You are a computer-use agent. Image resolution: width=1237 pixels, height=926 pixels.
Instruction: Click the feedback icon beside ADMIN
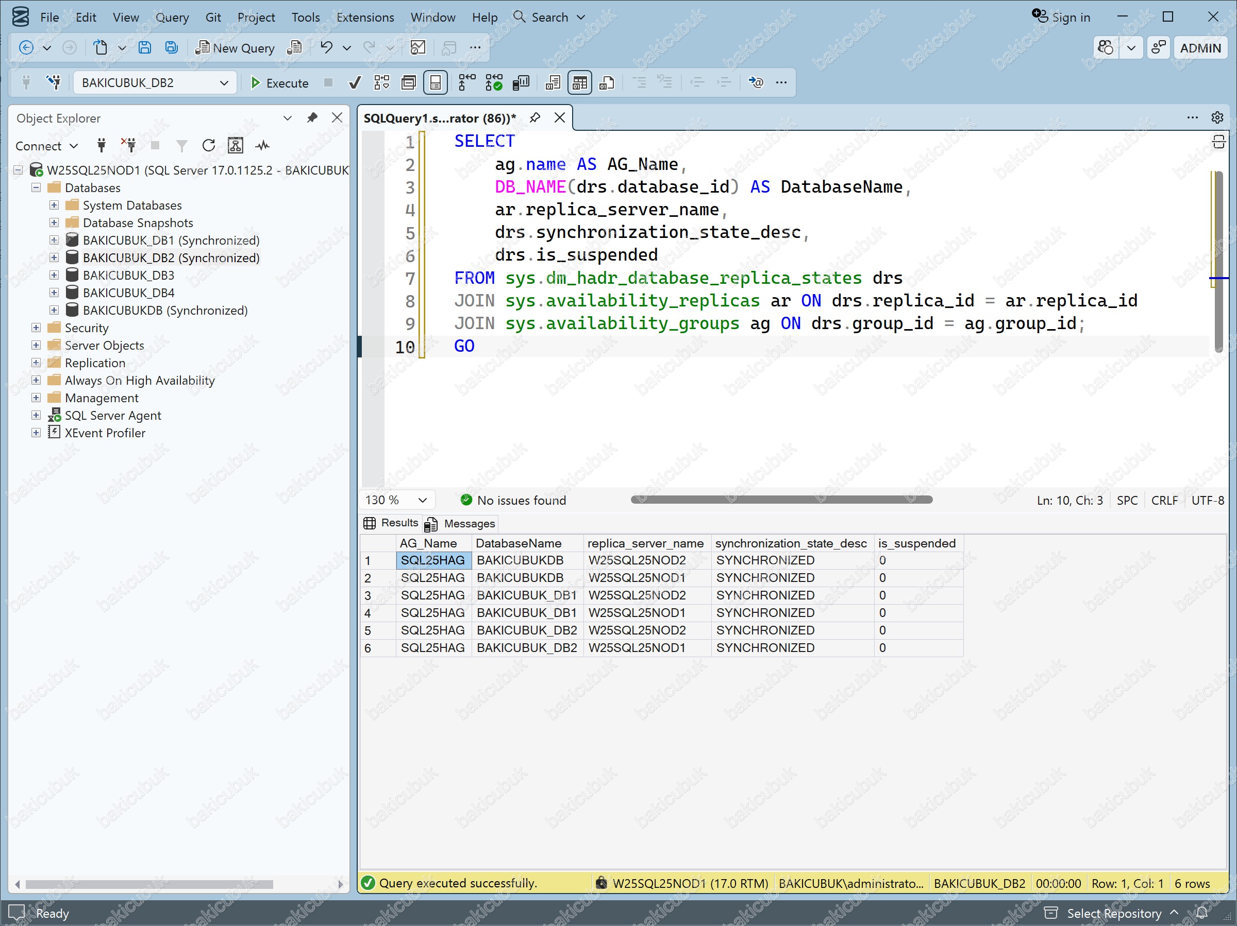(x=1158, y=48)
